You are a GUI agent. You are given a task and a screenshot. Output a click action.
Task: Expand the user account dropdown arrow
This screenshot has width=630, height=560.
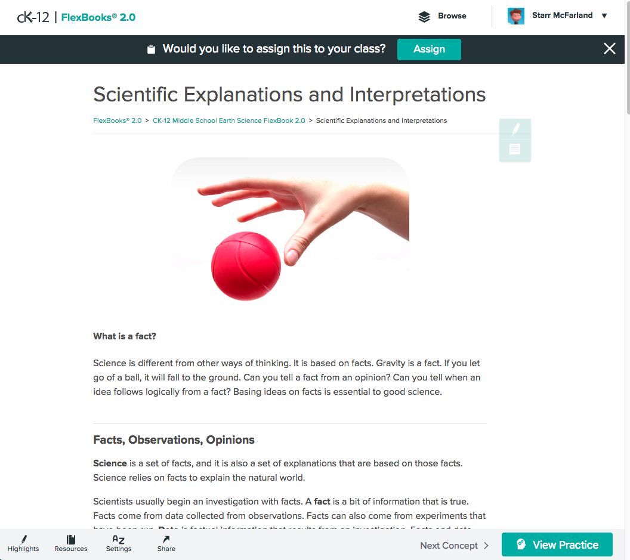click(x=604, y=16)
